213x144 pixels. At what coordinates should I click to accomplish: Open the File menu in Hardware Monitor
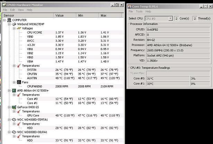(x=5, y=10)
